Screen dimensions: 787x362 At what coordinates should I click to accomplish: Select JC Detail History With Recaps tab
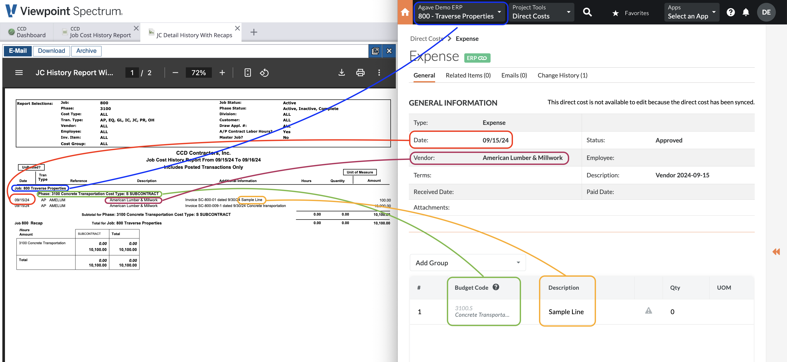click(191, 32)
